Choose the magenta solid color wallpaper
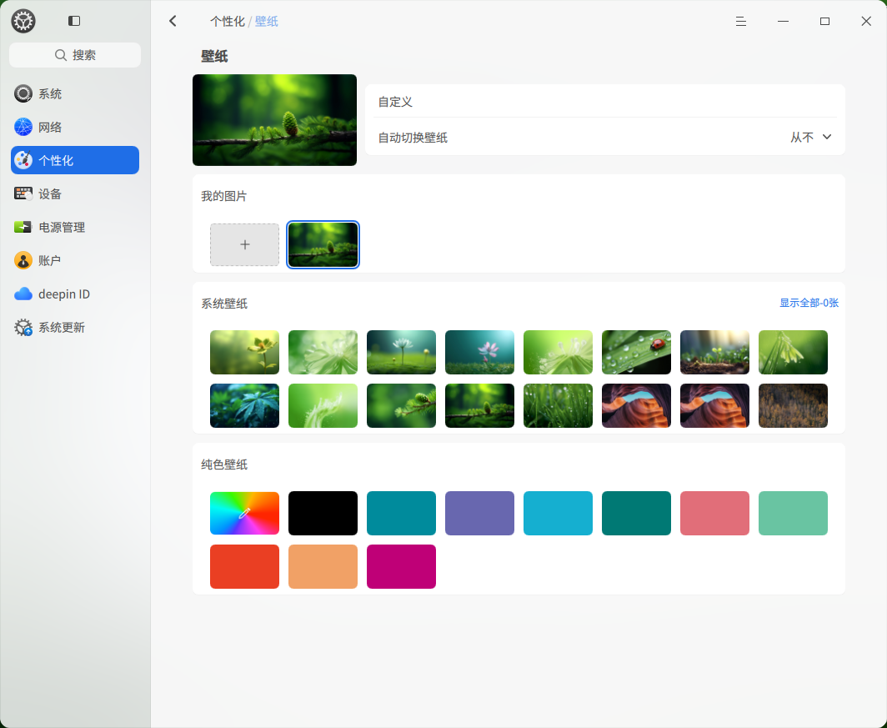 [x=401, y=566]
